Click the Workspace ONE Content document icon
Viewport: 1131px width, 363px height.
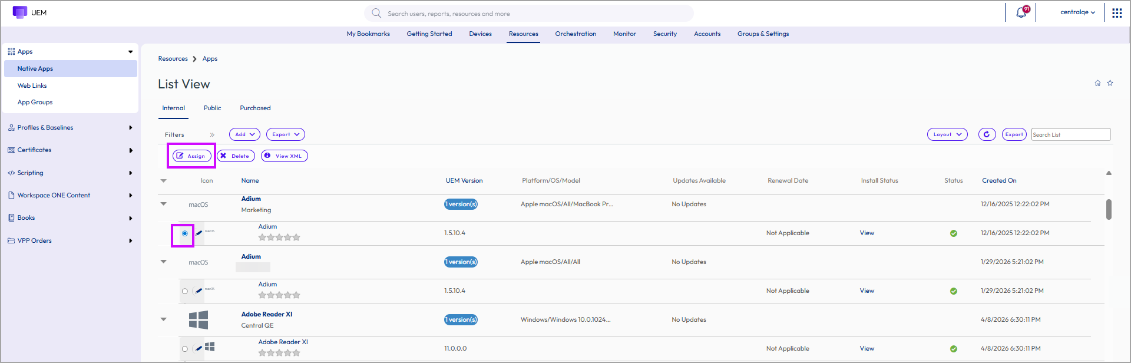tap(11, 195)
